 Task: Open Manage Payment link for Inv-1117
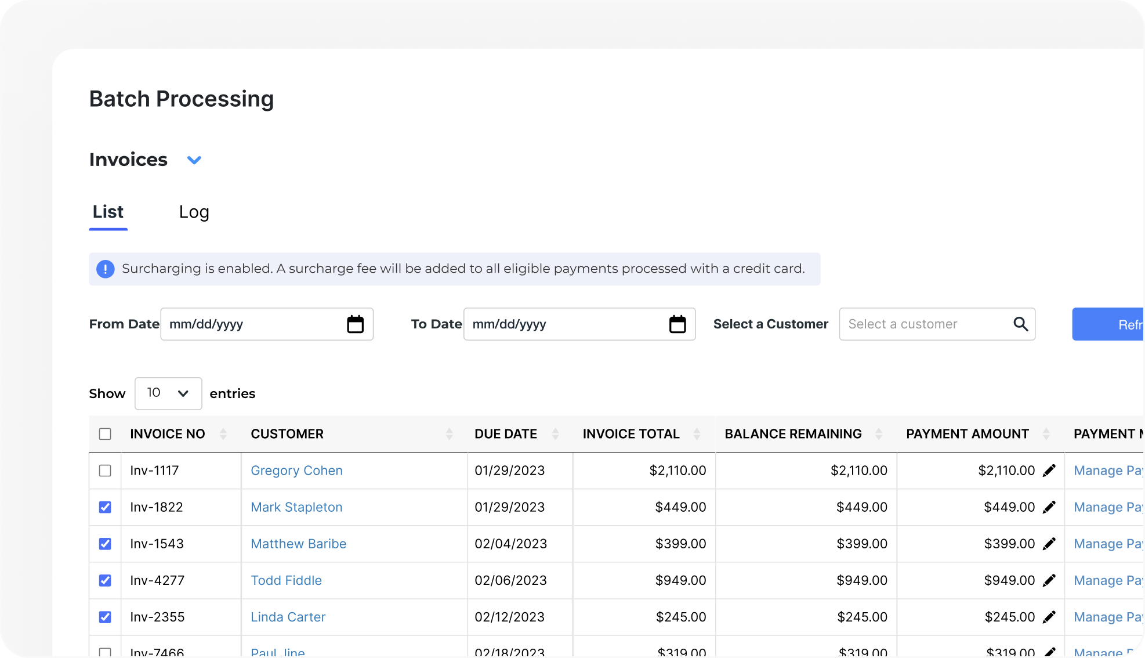pos(1108,471)
